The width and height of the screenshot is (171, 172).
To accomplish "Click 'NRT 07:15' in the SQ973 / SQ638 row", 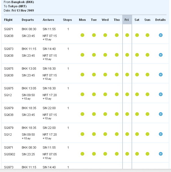I will pos(50,56).
